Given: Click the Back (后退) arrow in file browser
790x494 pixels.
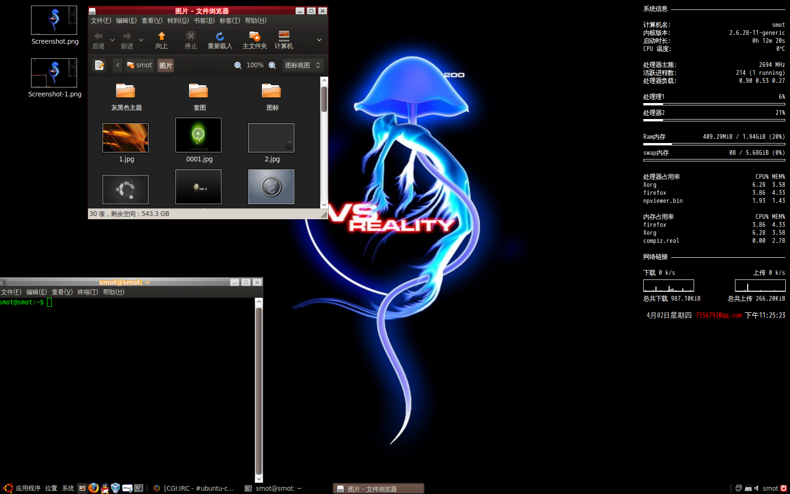Looking at the screenshot, I should [98, 36].
